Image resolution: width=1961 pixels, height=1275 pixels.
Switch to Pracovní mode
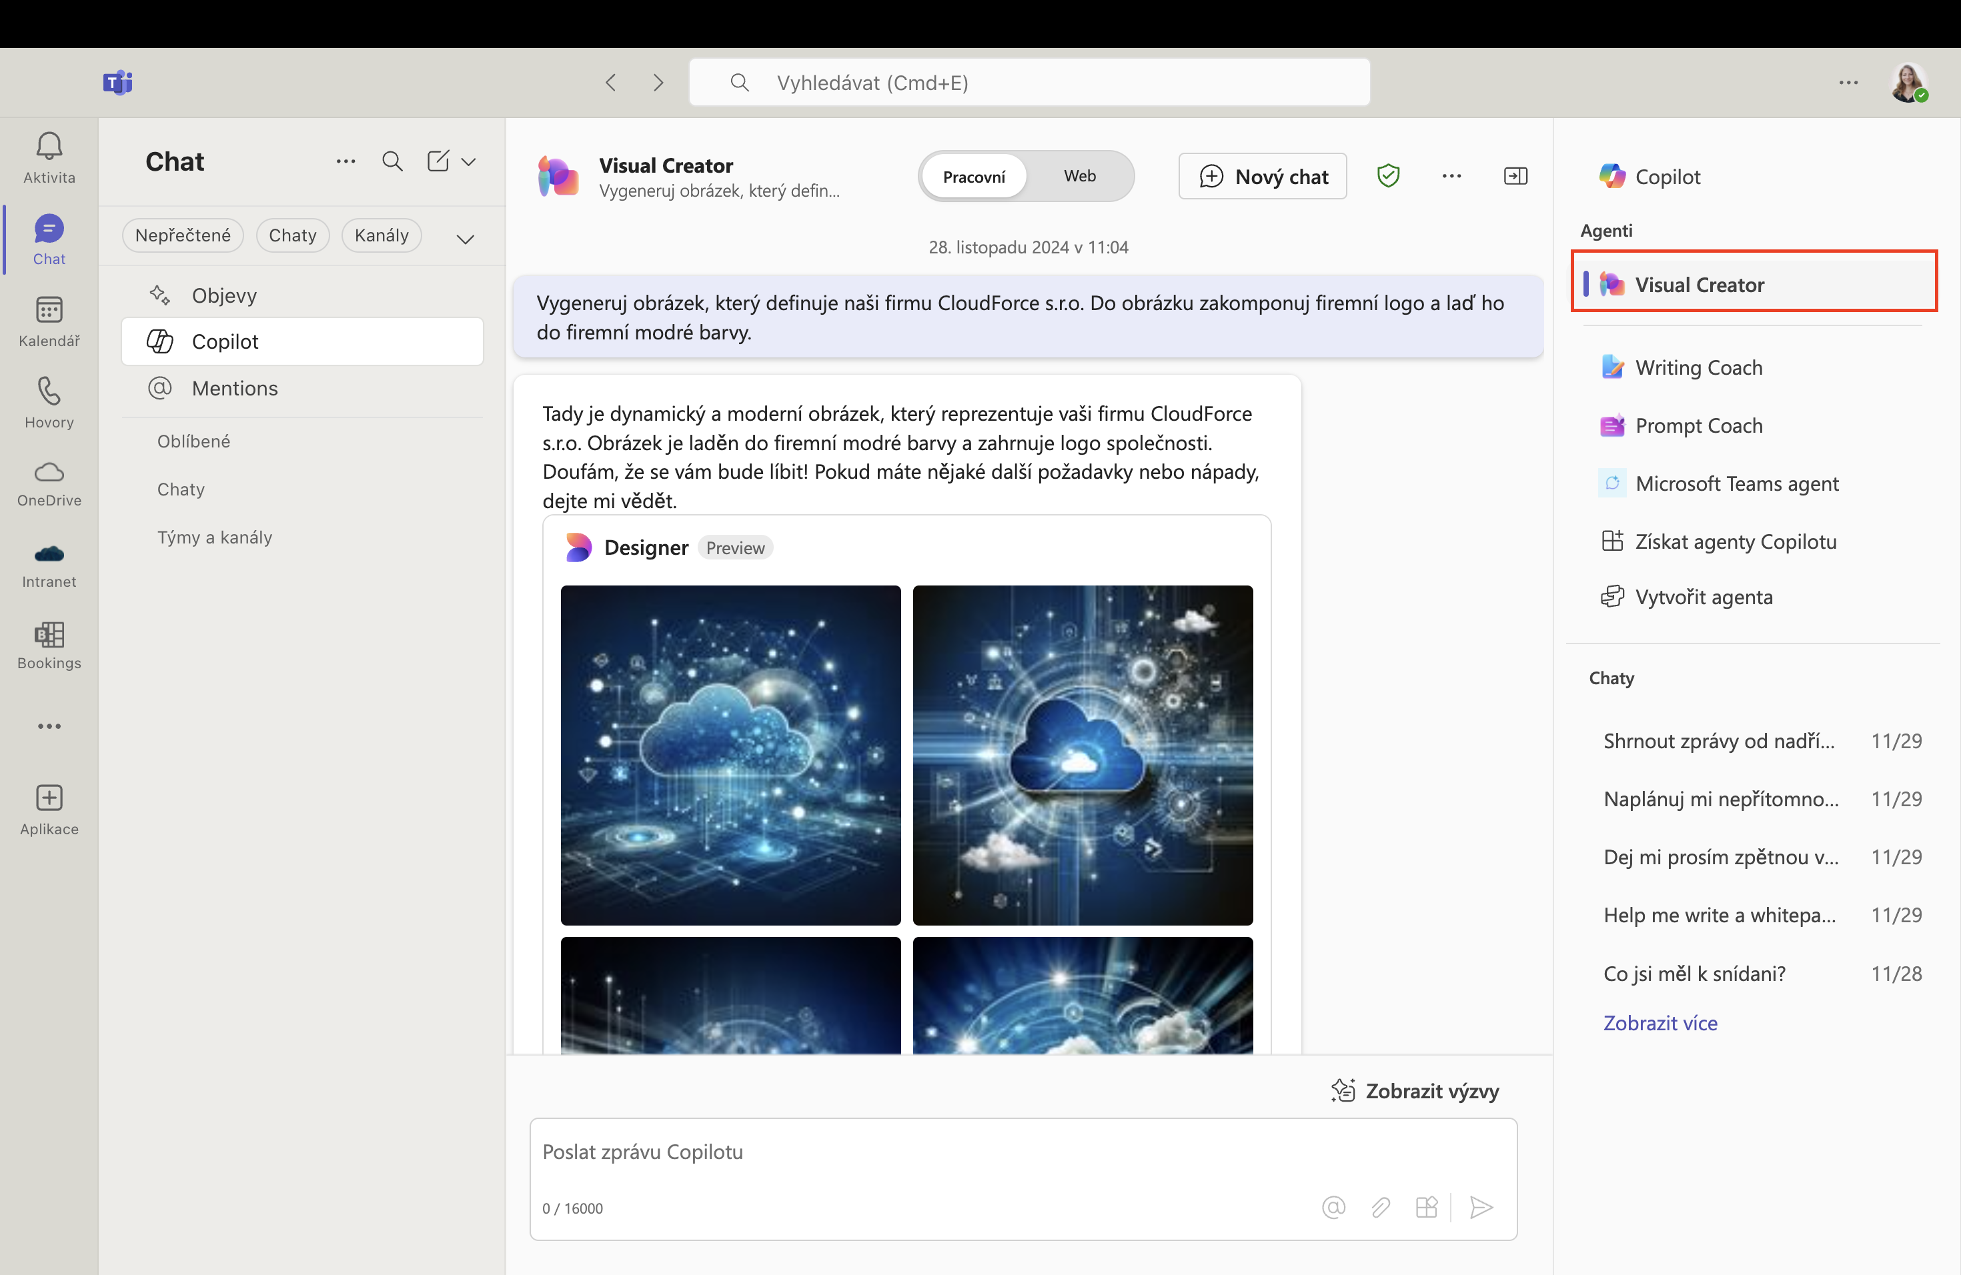tap(974, 176)
